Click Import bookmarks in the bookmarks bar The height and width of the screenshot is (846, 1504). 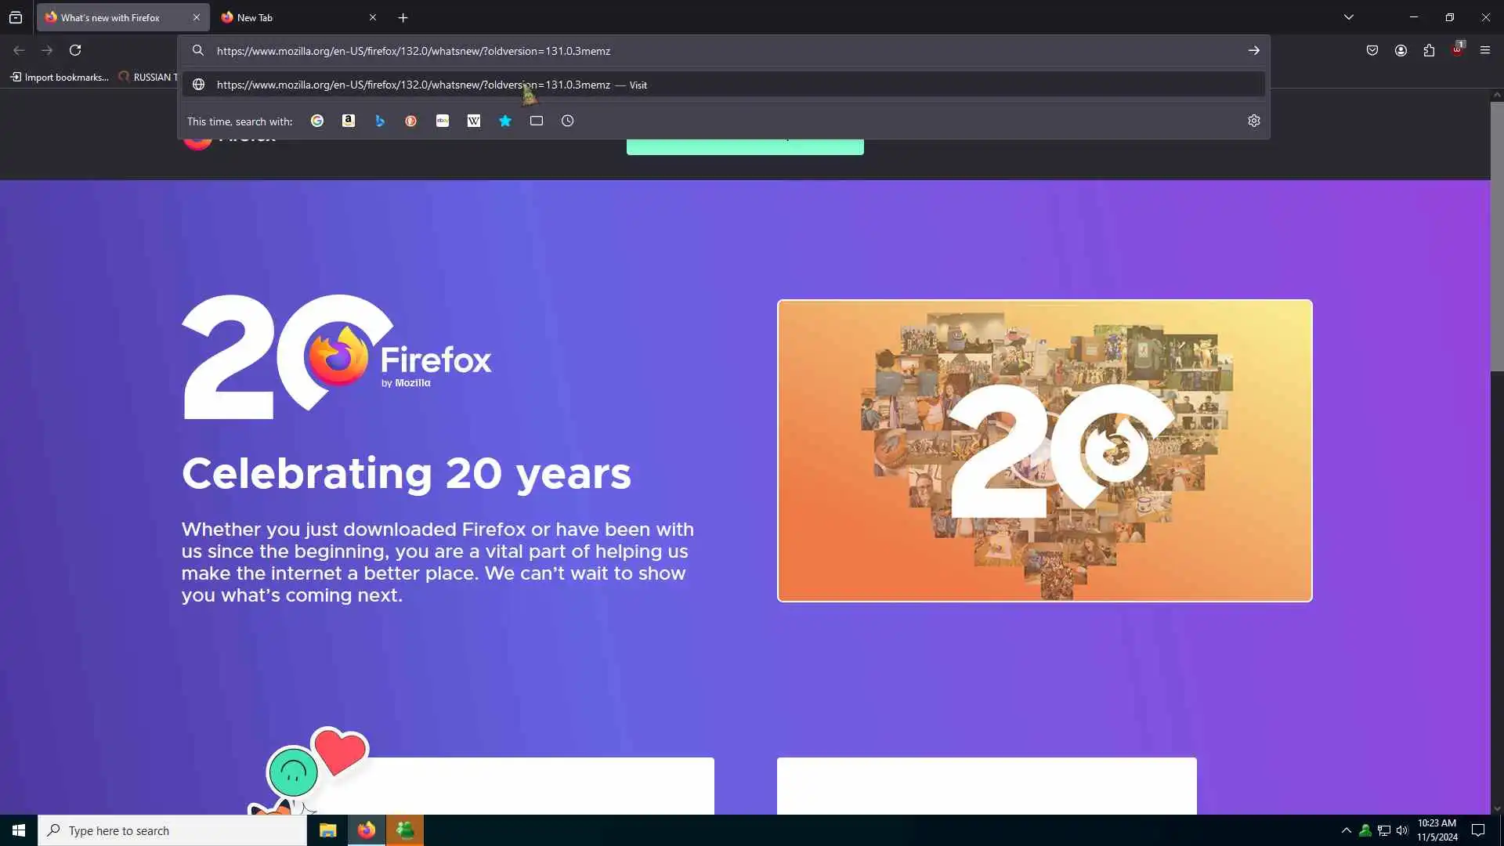coord(60,77)
